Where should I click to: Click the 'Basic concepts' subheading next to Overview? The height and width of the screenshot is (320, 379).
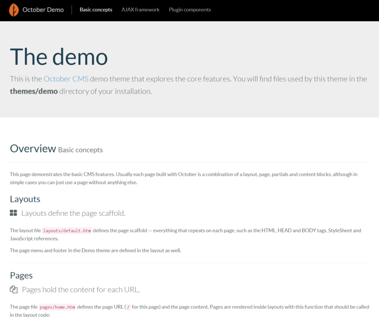(81, 150)
